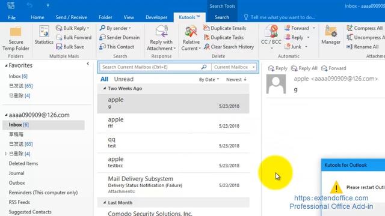Click the Junk icon
This screenshot has width=385, height=216.
(288, 47)
